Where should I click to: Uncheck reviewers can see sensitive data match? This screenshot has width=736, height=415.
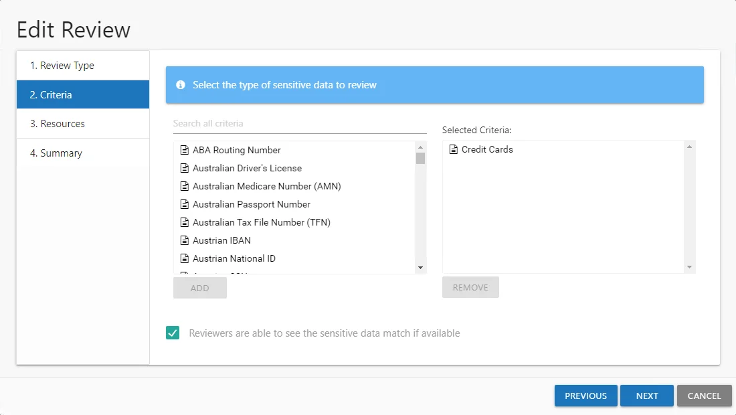tap(172, 333)
